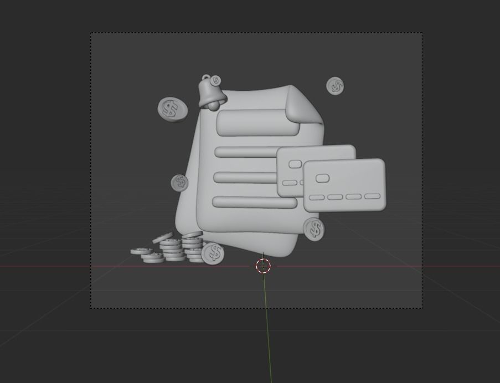The height and width of the screenshot is (383, 500).
Task: Select the chip on the rear credit card
Action: (x=295, y=164)
